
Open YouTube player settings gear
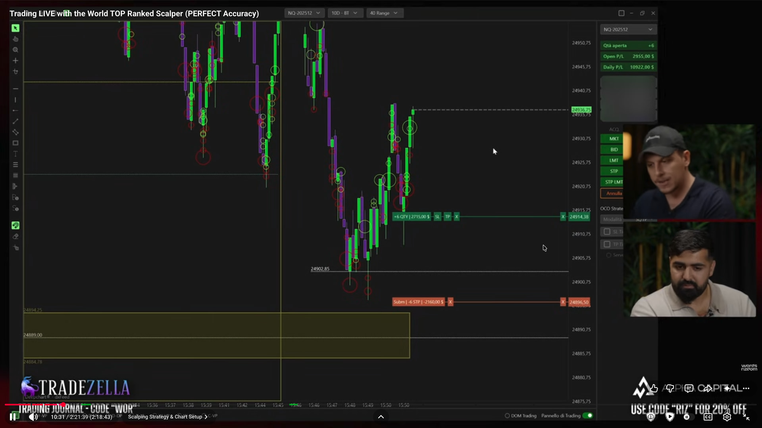click(x=727, y=417)
